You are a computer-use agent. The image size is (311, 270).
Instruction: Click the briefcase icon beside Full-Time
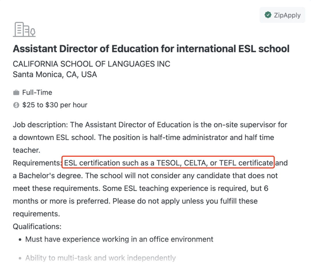(x=16, y=93)
